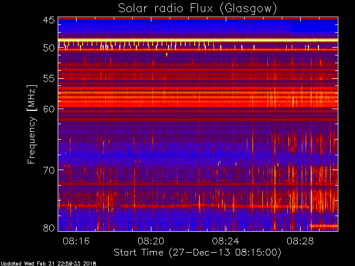Click the bright yellow band near 49 MHz

[198, 40]
